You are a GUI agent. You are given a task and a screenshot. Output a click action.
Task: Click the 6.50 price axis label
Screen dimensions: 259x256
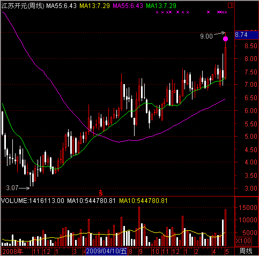coord(251,98)
